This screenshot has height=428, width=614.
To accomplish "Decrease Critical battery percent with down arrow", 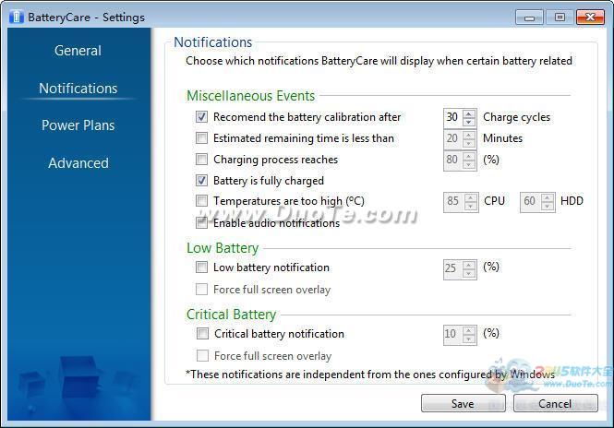I will [x=469, y=339].
